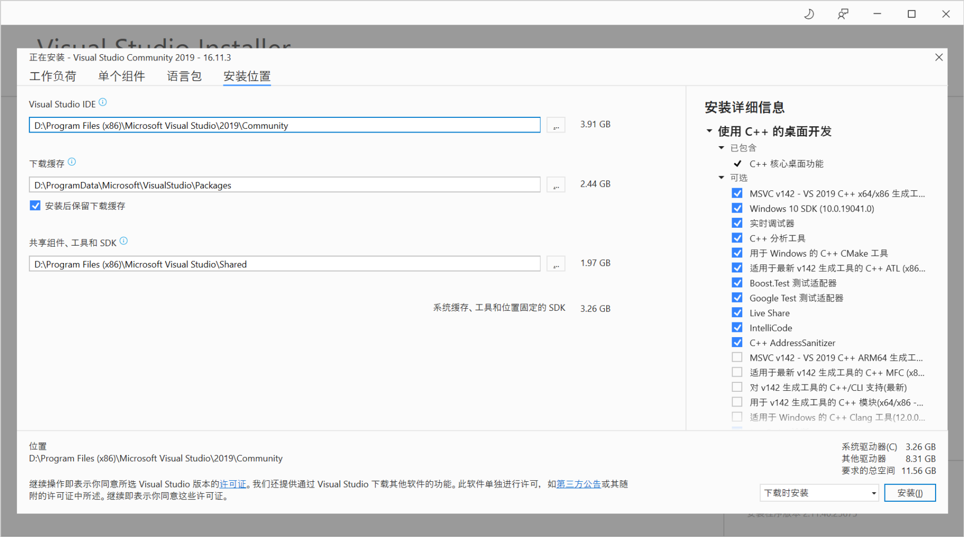Click the shared components path field
The height and width of the screenshot is (537, 964).
pyautogui.click(x=284, y=264)
